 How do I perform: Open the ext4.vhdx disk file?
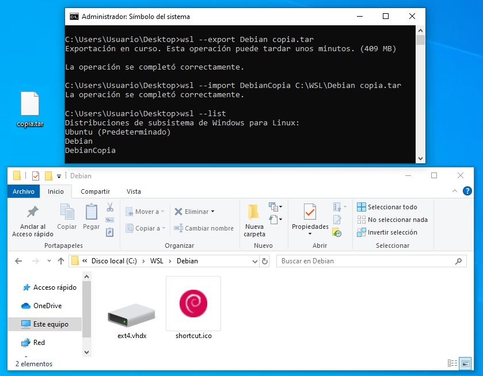(x=132, y=321)
